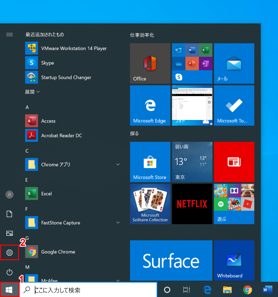
Task: Click the taskbar search box
Action: click(x=88, y=290)
